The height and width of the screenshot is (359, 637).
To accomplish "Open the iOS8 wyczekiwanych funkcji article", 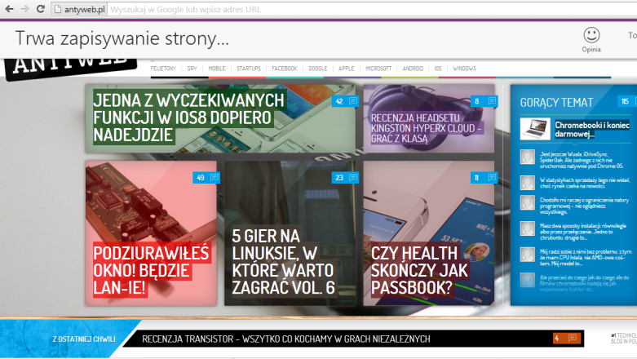I will (189, 117).
